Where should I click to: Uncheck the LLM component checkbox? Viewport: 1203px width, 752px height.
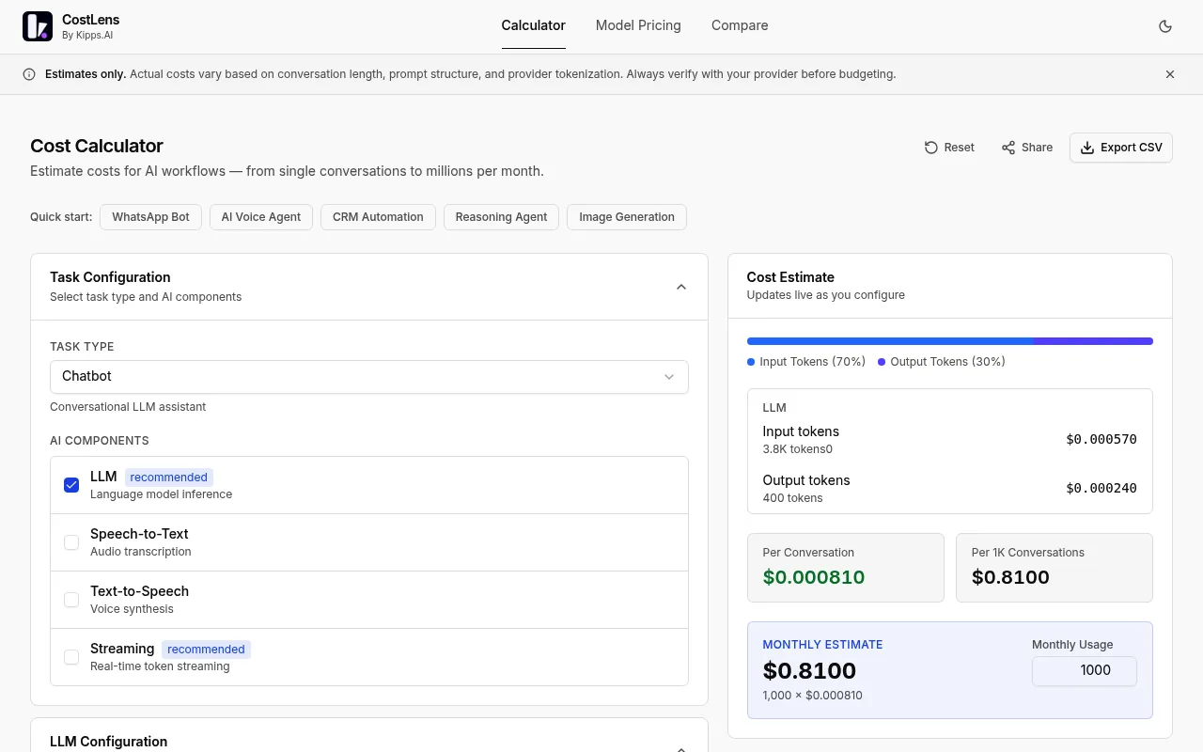pos(71,485)
